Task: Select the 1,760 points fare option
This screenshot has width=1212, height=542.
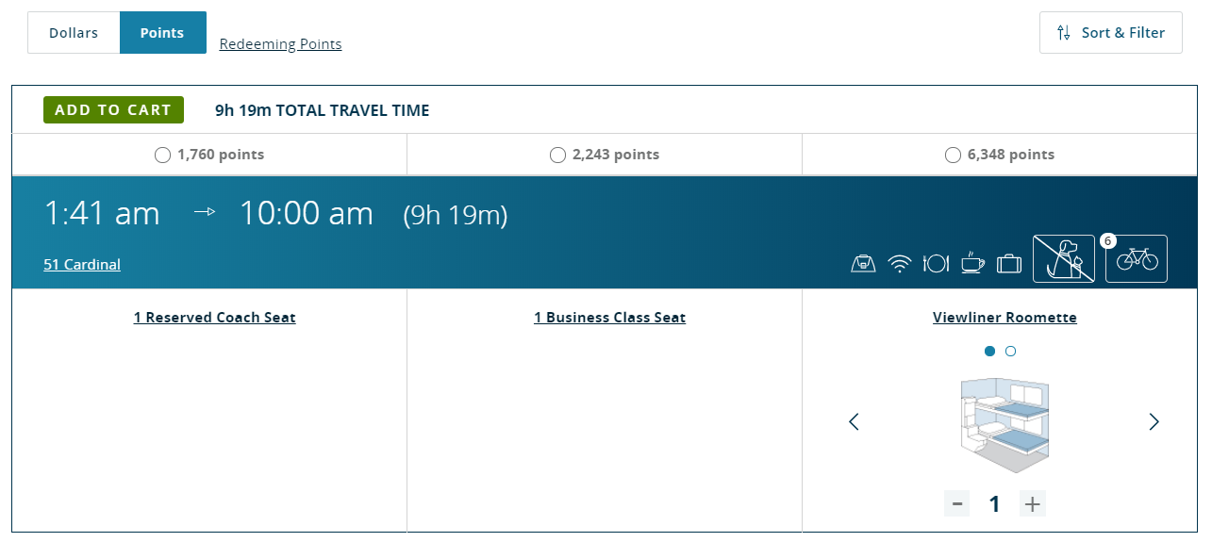Action: click(x=162, y=156)
